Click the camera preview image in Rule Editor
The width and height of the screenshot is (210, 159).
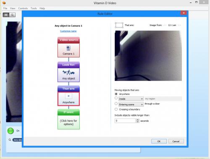click(148, 56)
